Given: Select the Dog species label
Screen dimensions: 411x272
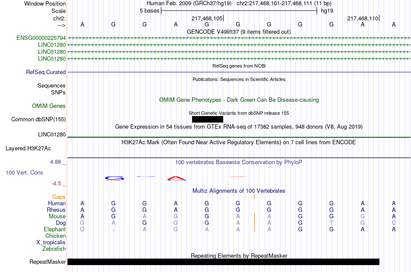Looking at the screenshot, I should pos(61,223).
